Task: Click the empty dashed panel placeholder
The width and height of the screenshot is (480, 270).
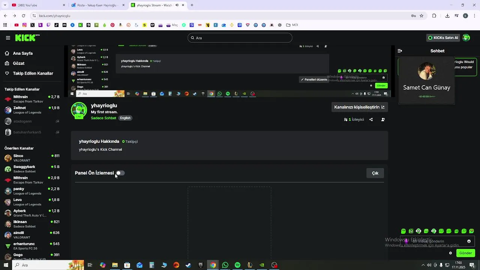Action: pos(229,223)
